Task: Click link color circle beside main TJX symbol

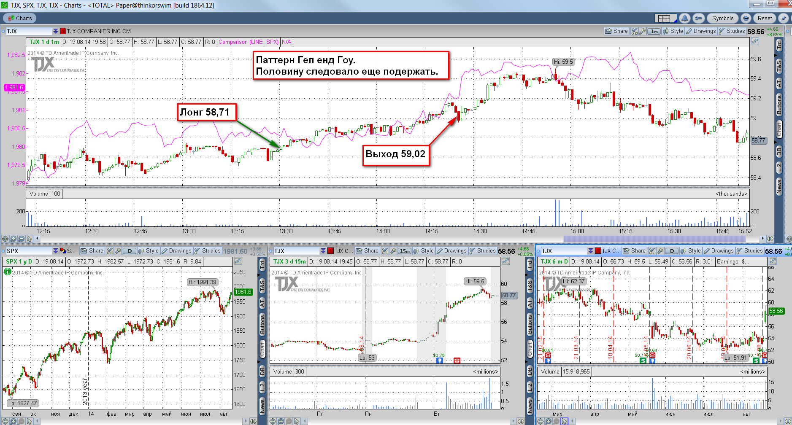Action: pyautogui.click(x=3, y=31)
